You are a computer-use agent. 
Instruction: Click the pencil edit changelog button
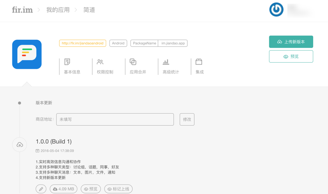coord(41,189)
